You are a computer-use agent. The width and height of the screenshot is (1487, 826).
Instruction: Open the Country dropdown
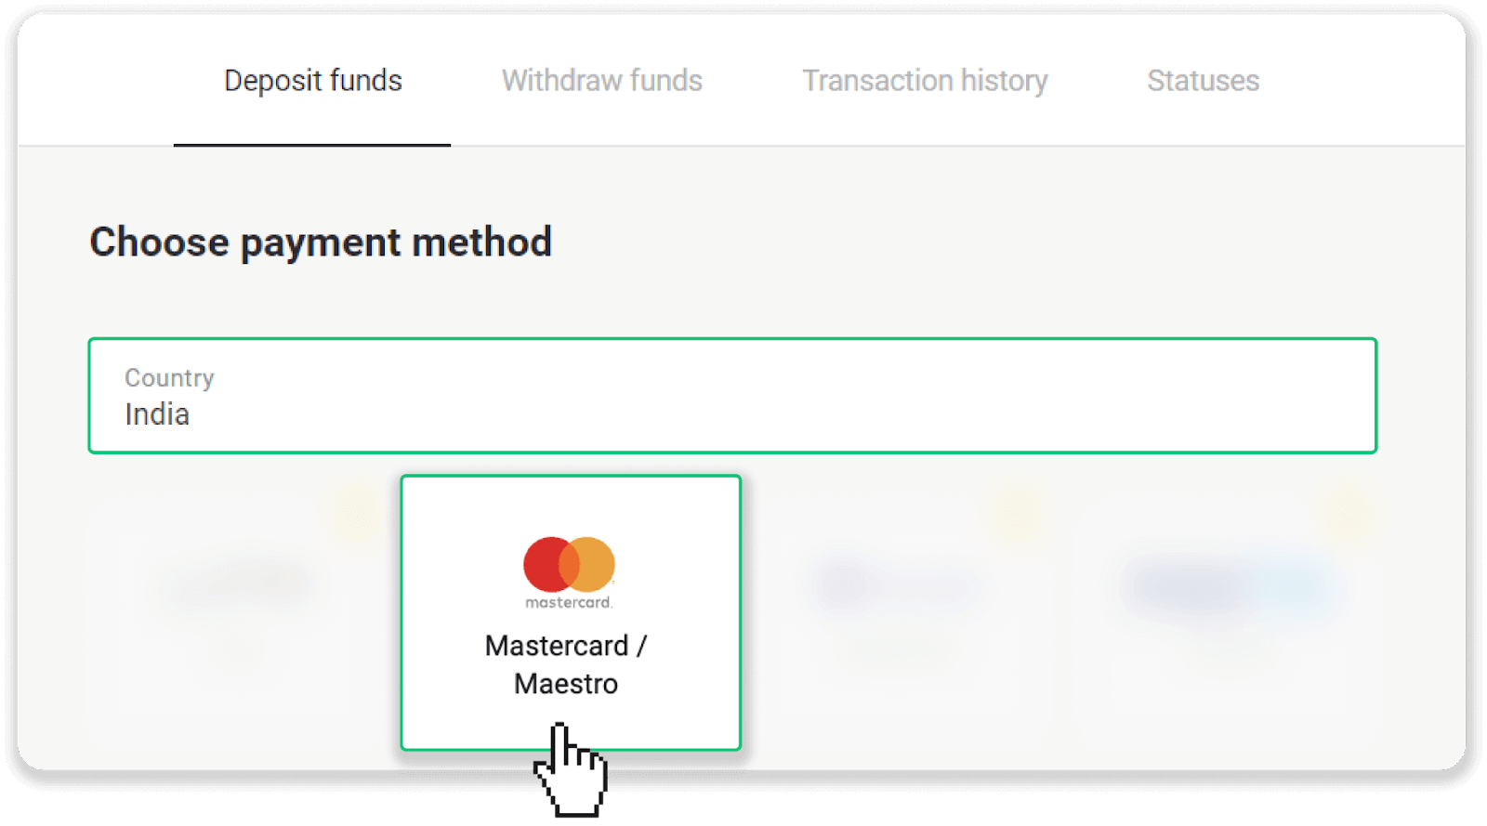[x=732, y=396]
